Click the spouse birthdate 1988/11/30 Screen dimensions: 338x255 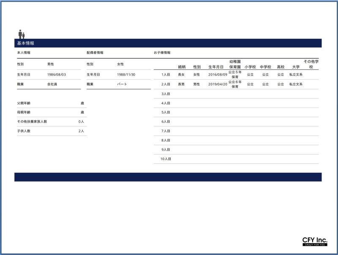(x=126, y=74)
